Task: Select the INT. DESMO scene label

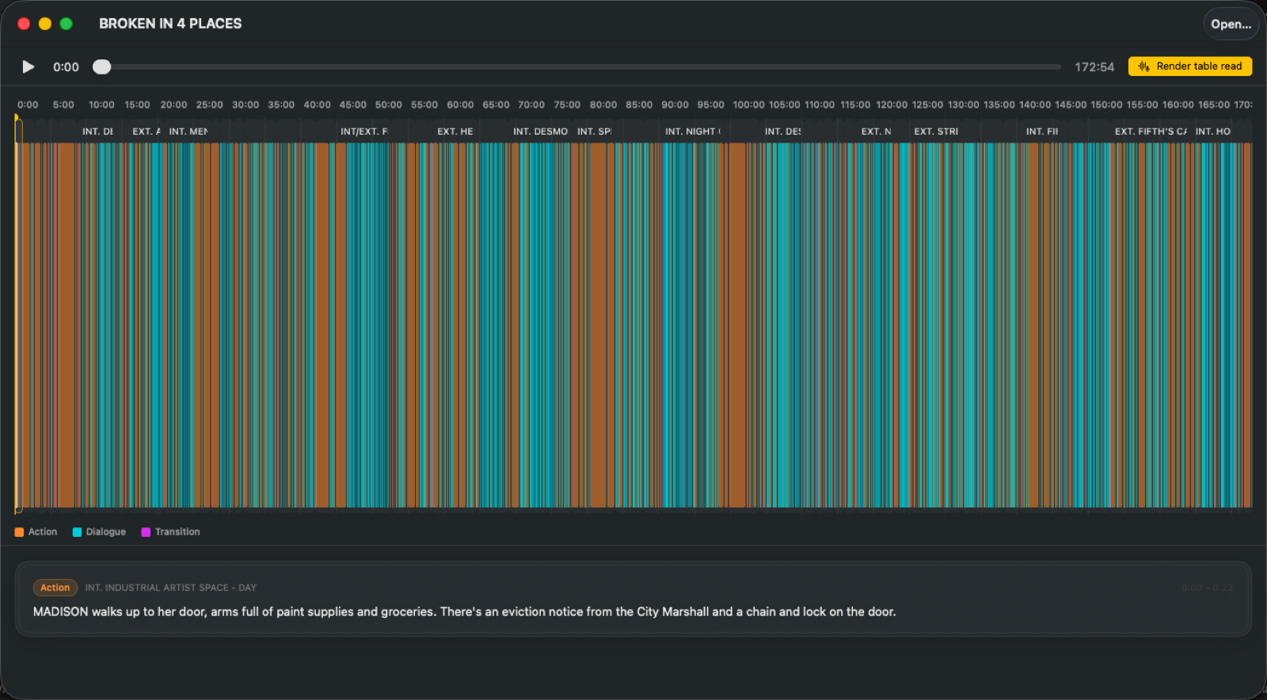Action: point(540,131)
